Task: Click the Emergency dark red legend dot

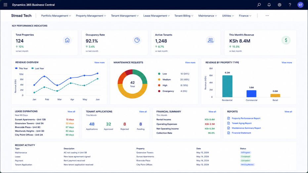Action: click(159, 91)
